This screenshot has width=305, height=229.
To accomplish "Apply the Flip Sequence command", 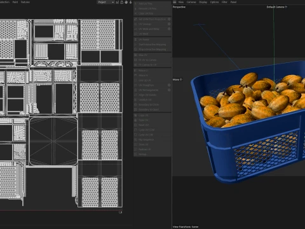I will click(152, 139).
